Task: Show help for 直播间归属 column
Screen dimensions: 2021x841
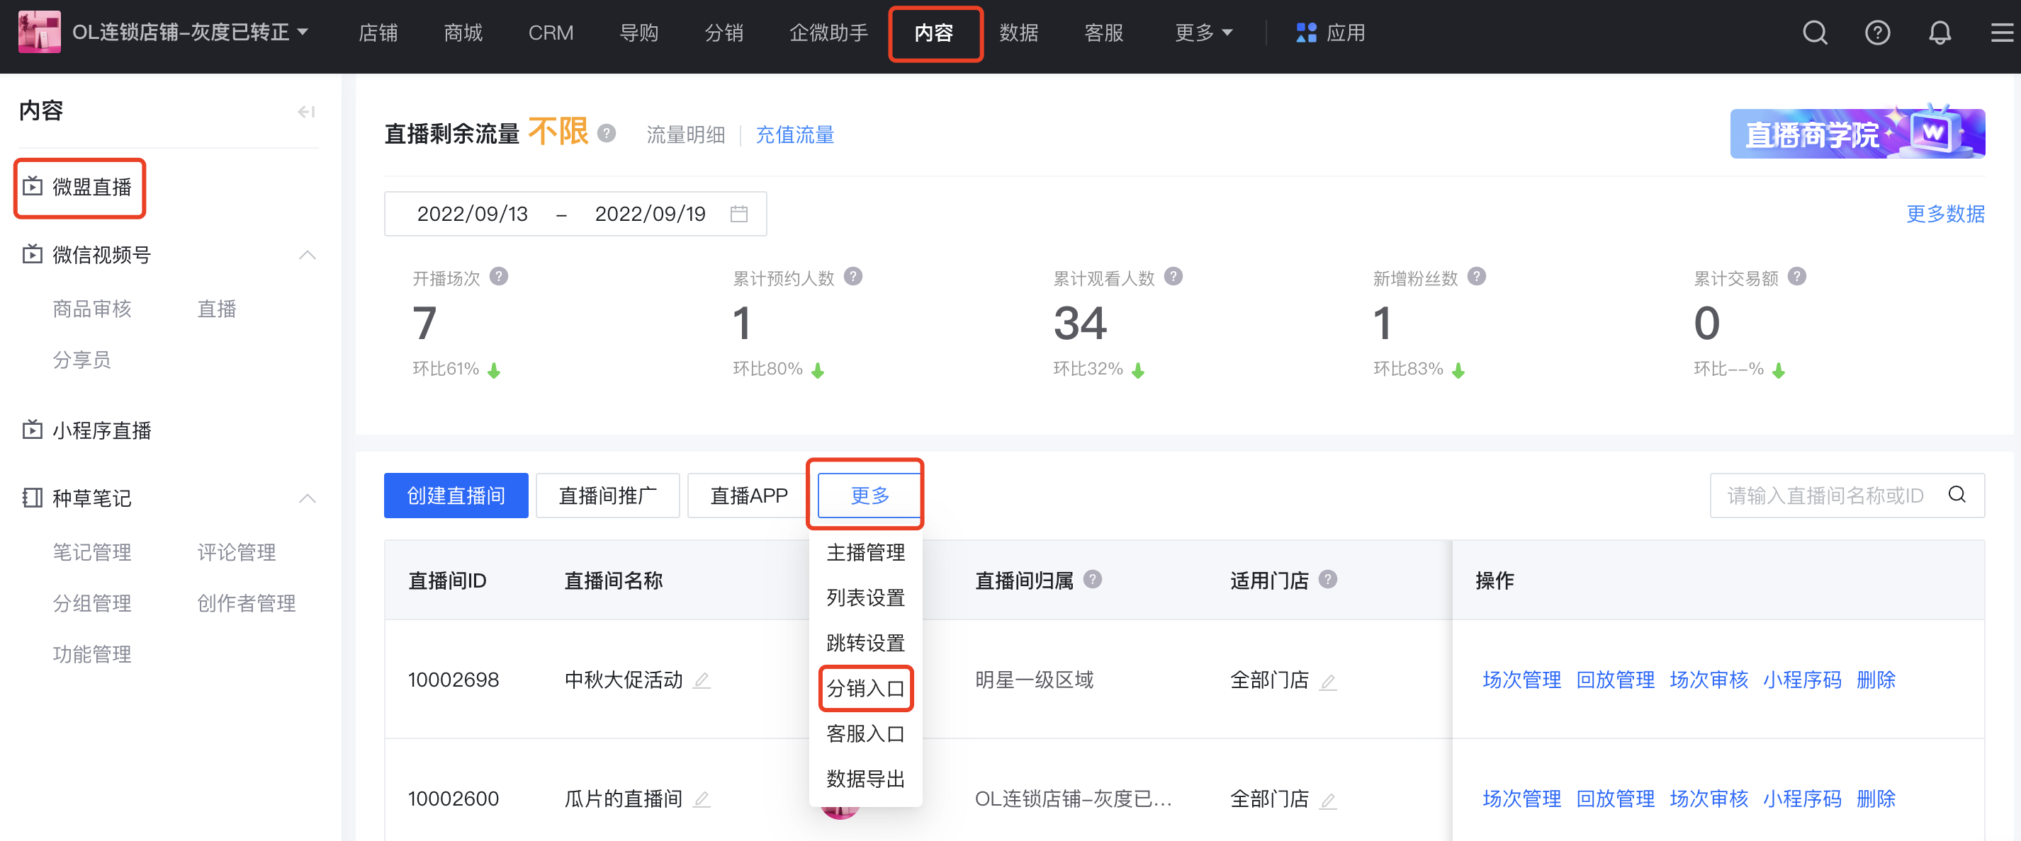Action: click(x=1092, y=579)
